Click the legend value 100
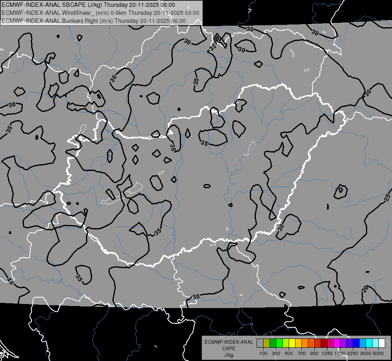Screen dimensions: 392x361 [263, 353]
